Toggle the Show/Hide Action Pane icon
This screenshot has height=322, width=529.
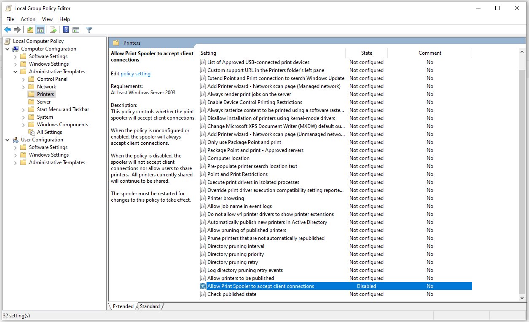point(76,30)
